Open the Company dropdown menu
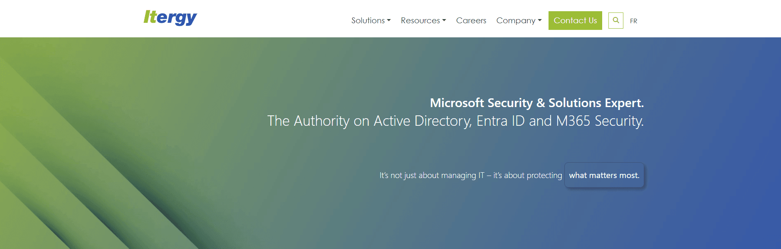Image resolution: width=781 pixels, height=249 pixels. pyautogui.click(x=519, y=20)
